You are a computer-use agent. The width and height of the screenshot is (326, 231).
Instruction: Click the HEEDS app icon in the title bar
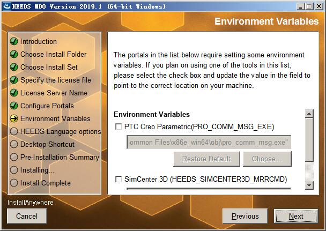(x=6, y=6)
